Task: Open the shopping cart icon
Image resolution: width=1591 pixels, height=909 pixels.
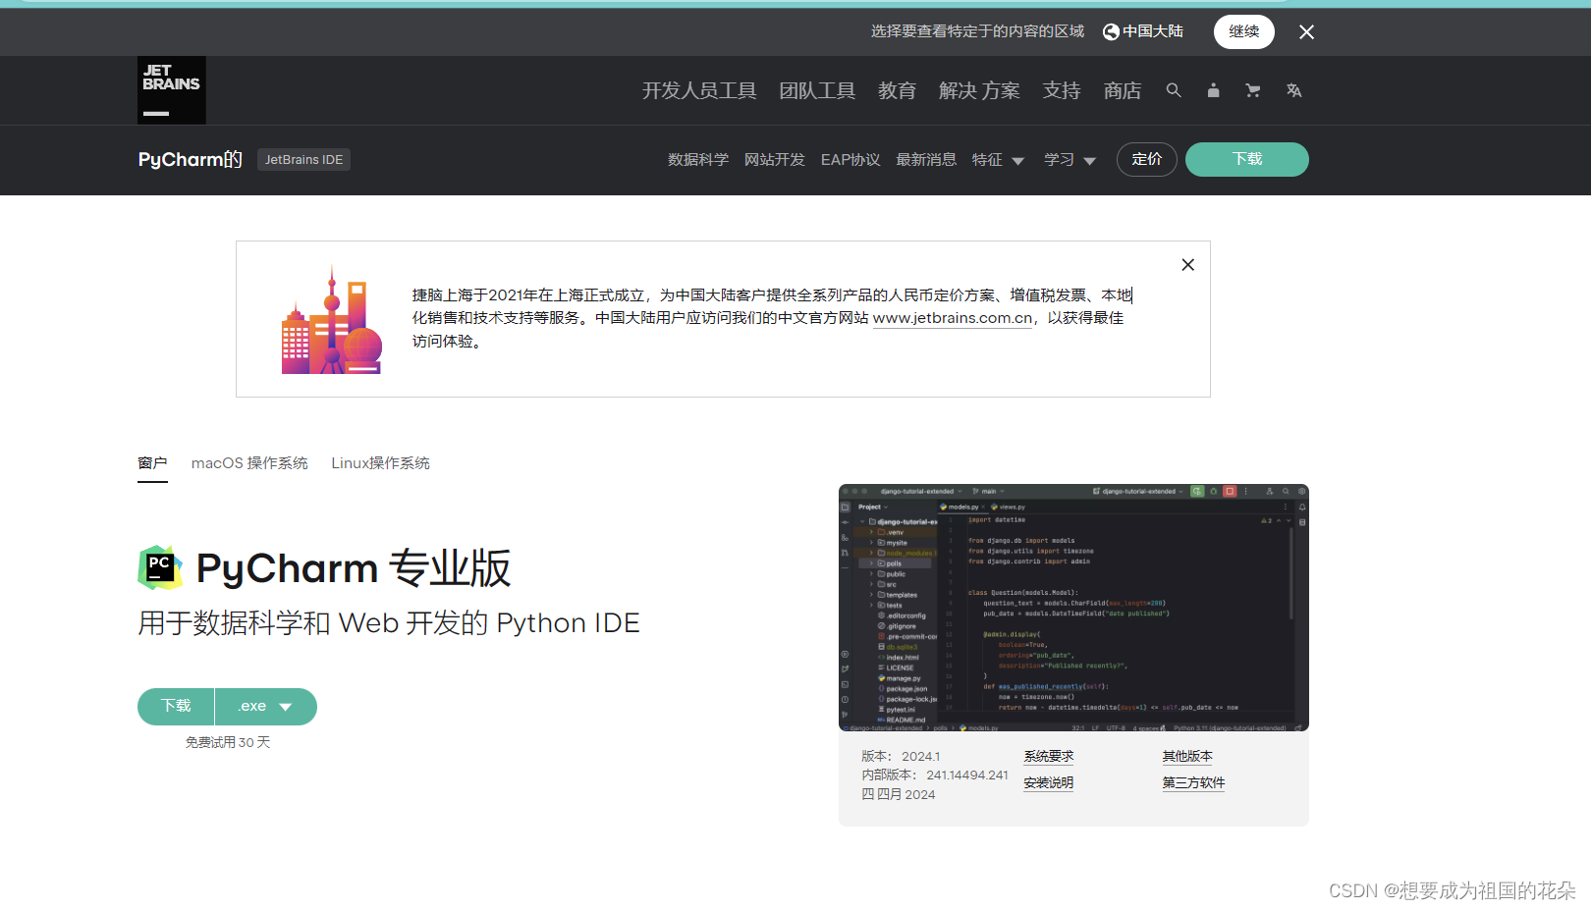Action: pos(1253,90)
